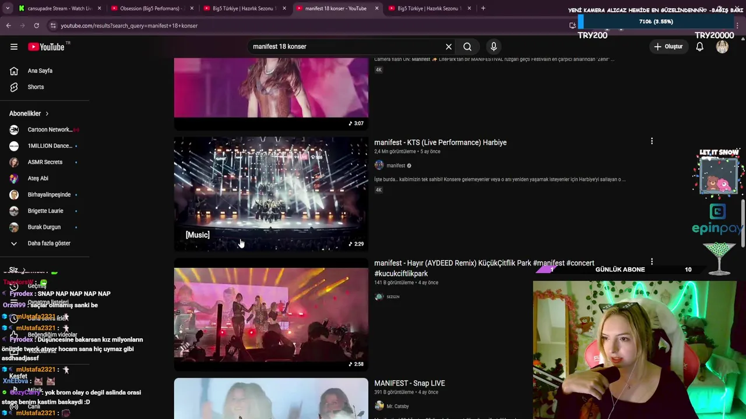Click the magnifier search button
Screen dimensions: 746x419
point(467,47)
